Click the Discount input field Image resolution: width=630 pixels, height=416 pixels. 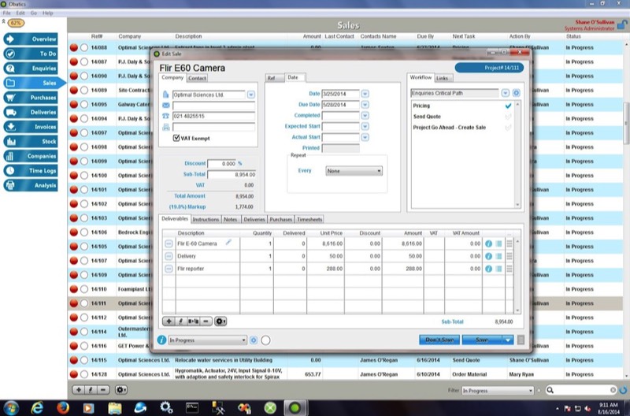coord(222,164)
